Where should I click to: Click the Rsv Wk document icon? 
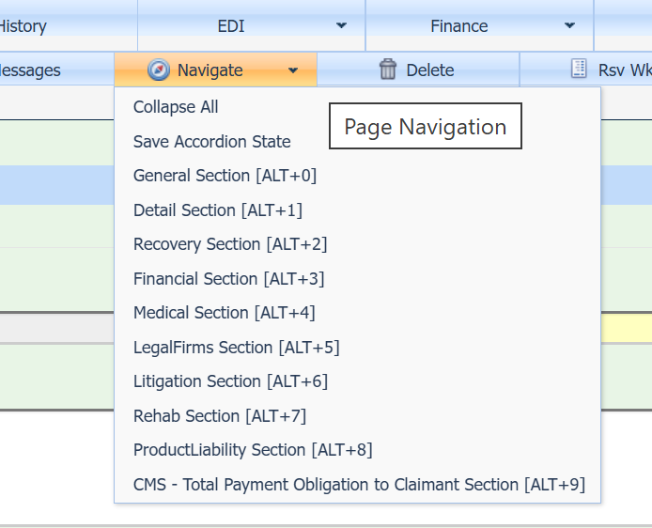(x=580, y=70)
